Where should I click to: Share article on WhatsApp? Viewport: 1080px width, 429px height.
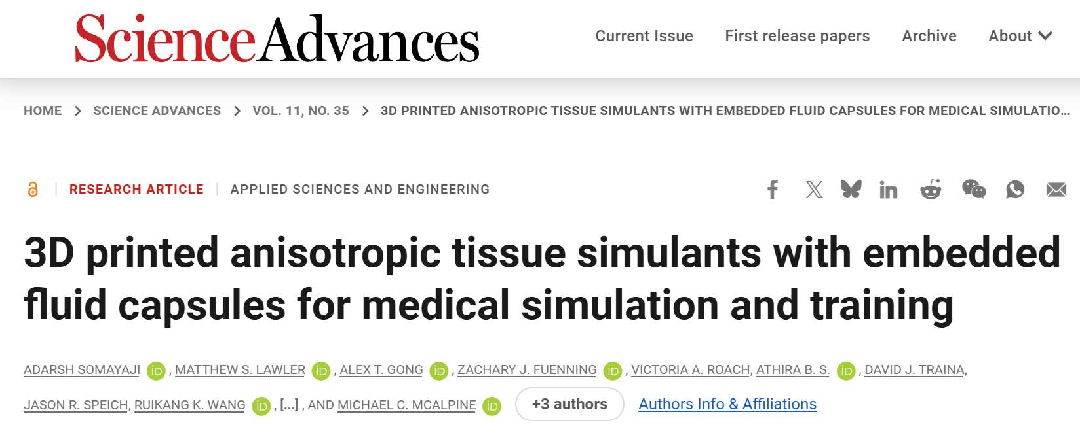pyautogui.click(x=1015, y=190)
